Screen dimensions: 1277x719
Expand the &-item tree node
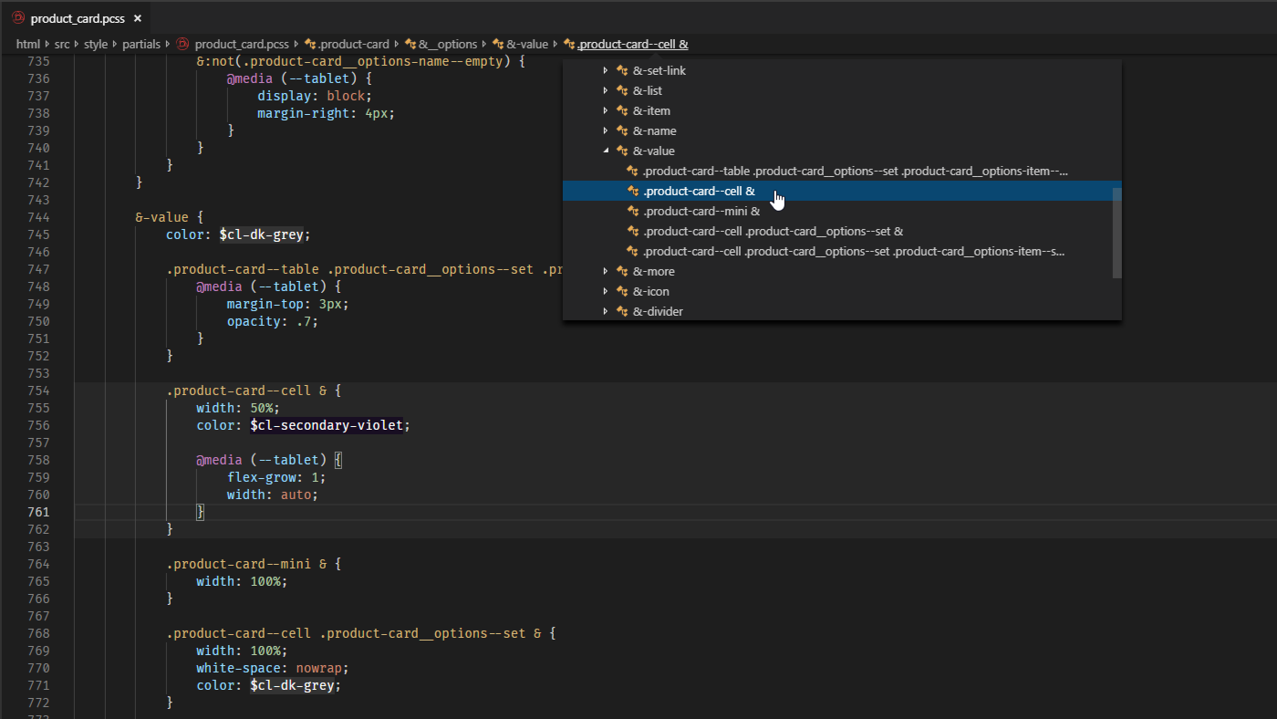point(605,110)
